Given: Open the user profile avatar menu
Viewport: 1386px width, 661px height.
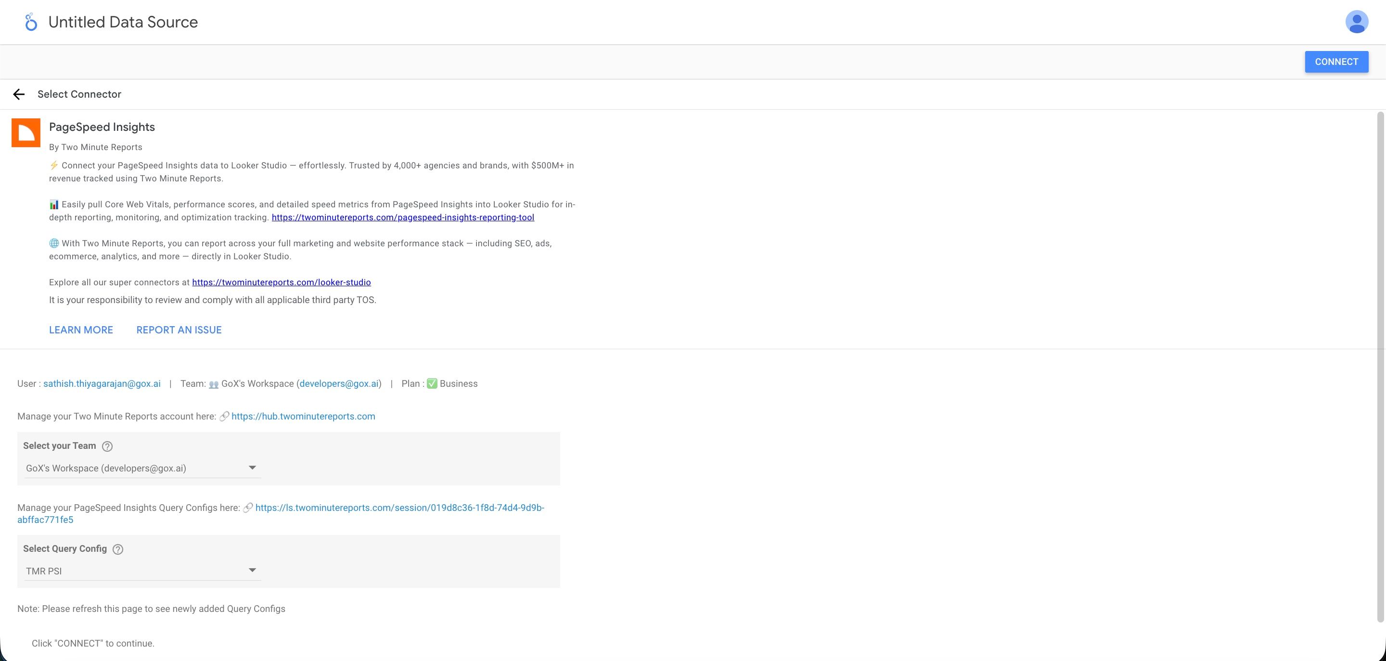Looking at the screenshot, I should tap(1357, 22).
